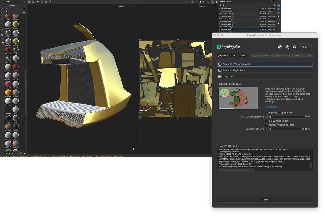325x216 pixels.
Task: Click the assets filter funnel icon
Action: click(x=6, y=12)
